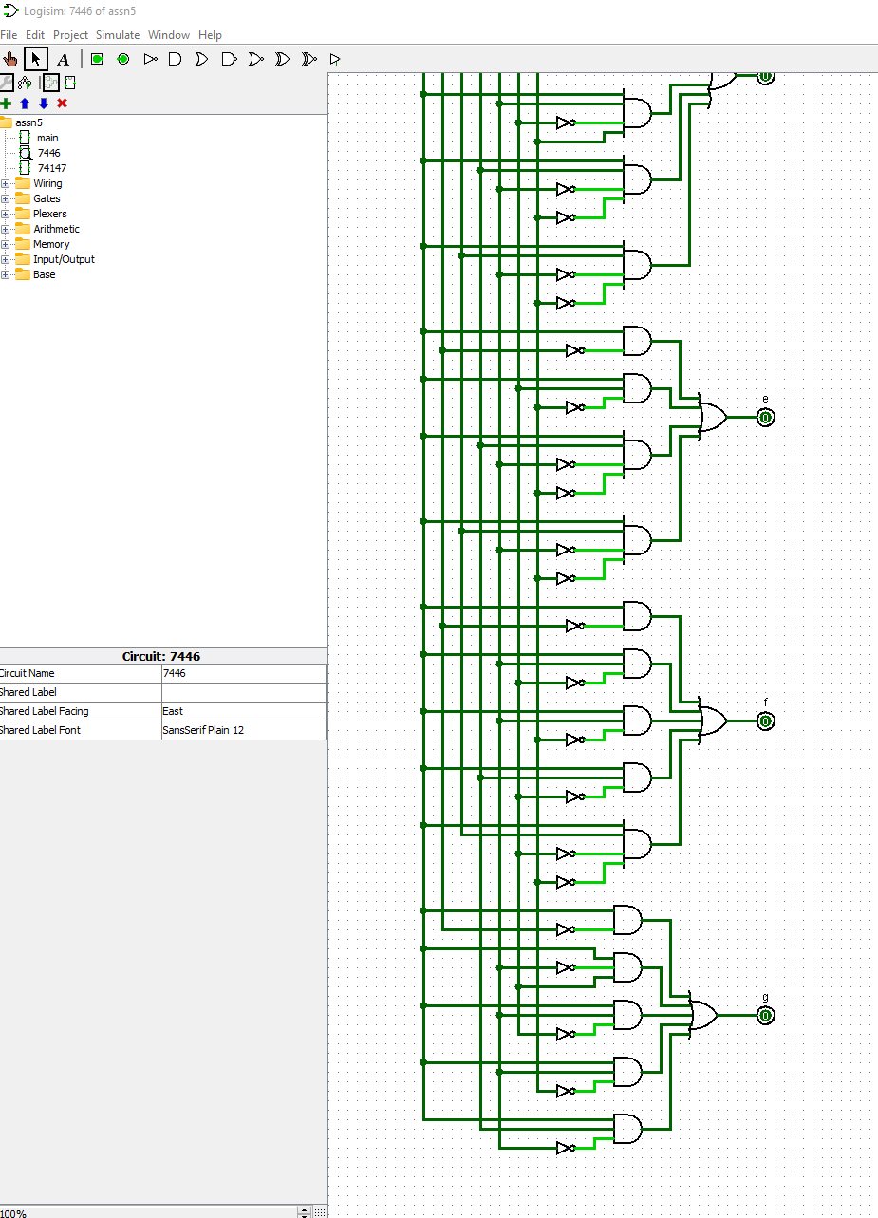Click output pin labeled g
This screenshot has width=878, height=1218.
(x=765, y=1016)
